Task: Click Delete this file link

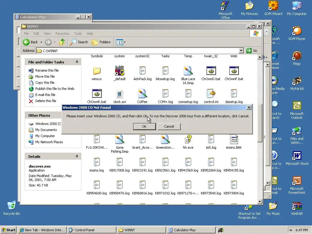Action: point(46,101)
